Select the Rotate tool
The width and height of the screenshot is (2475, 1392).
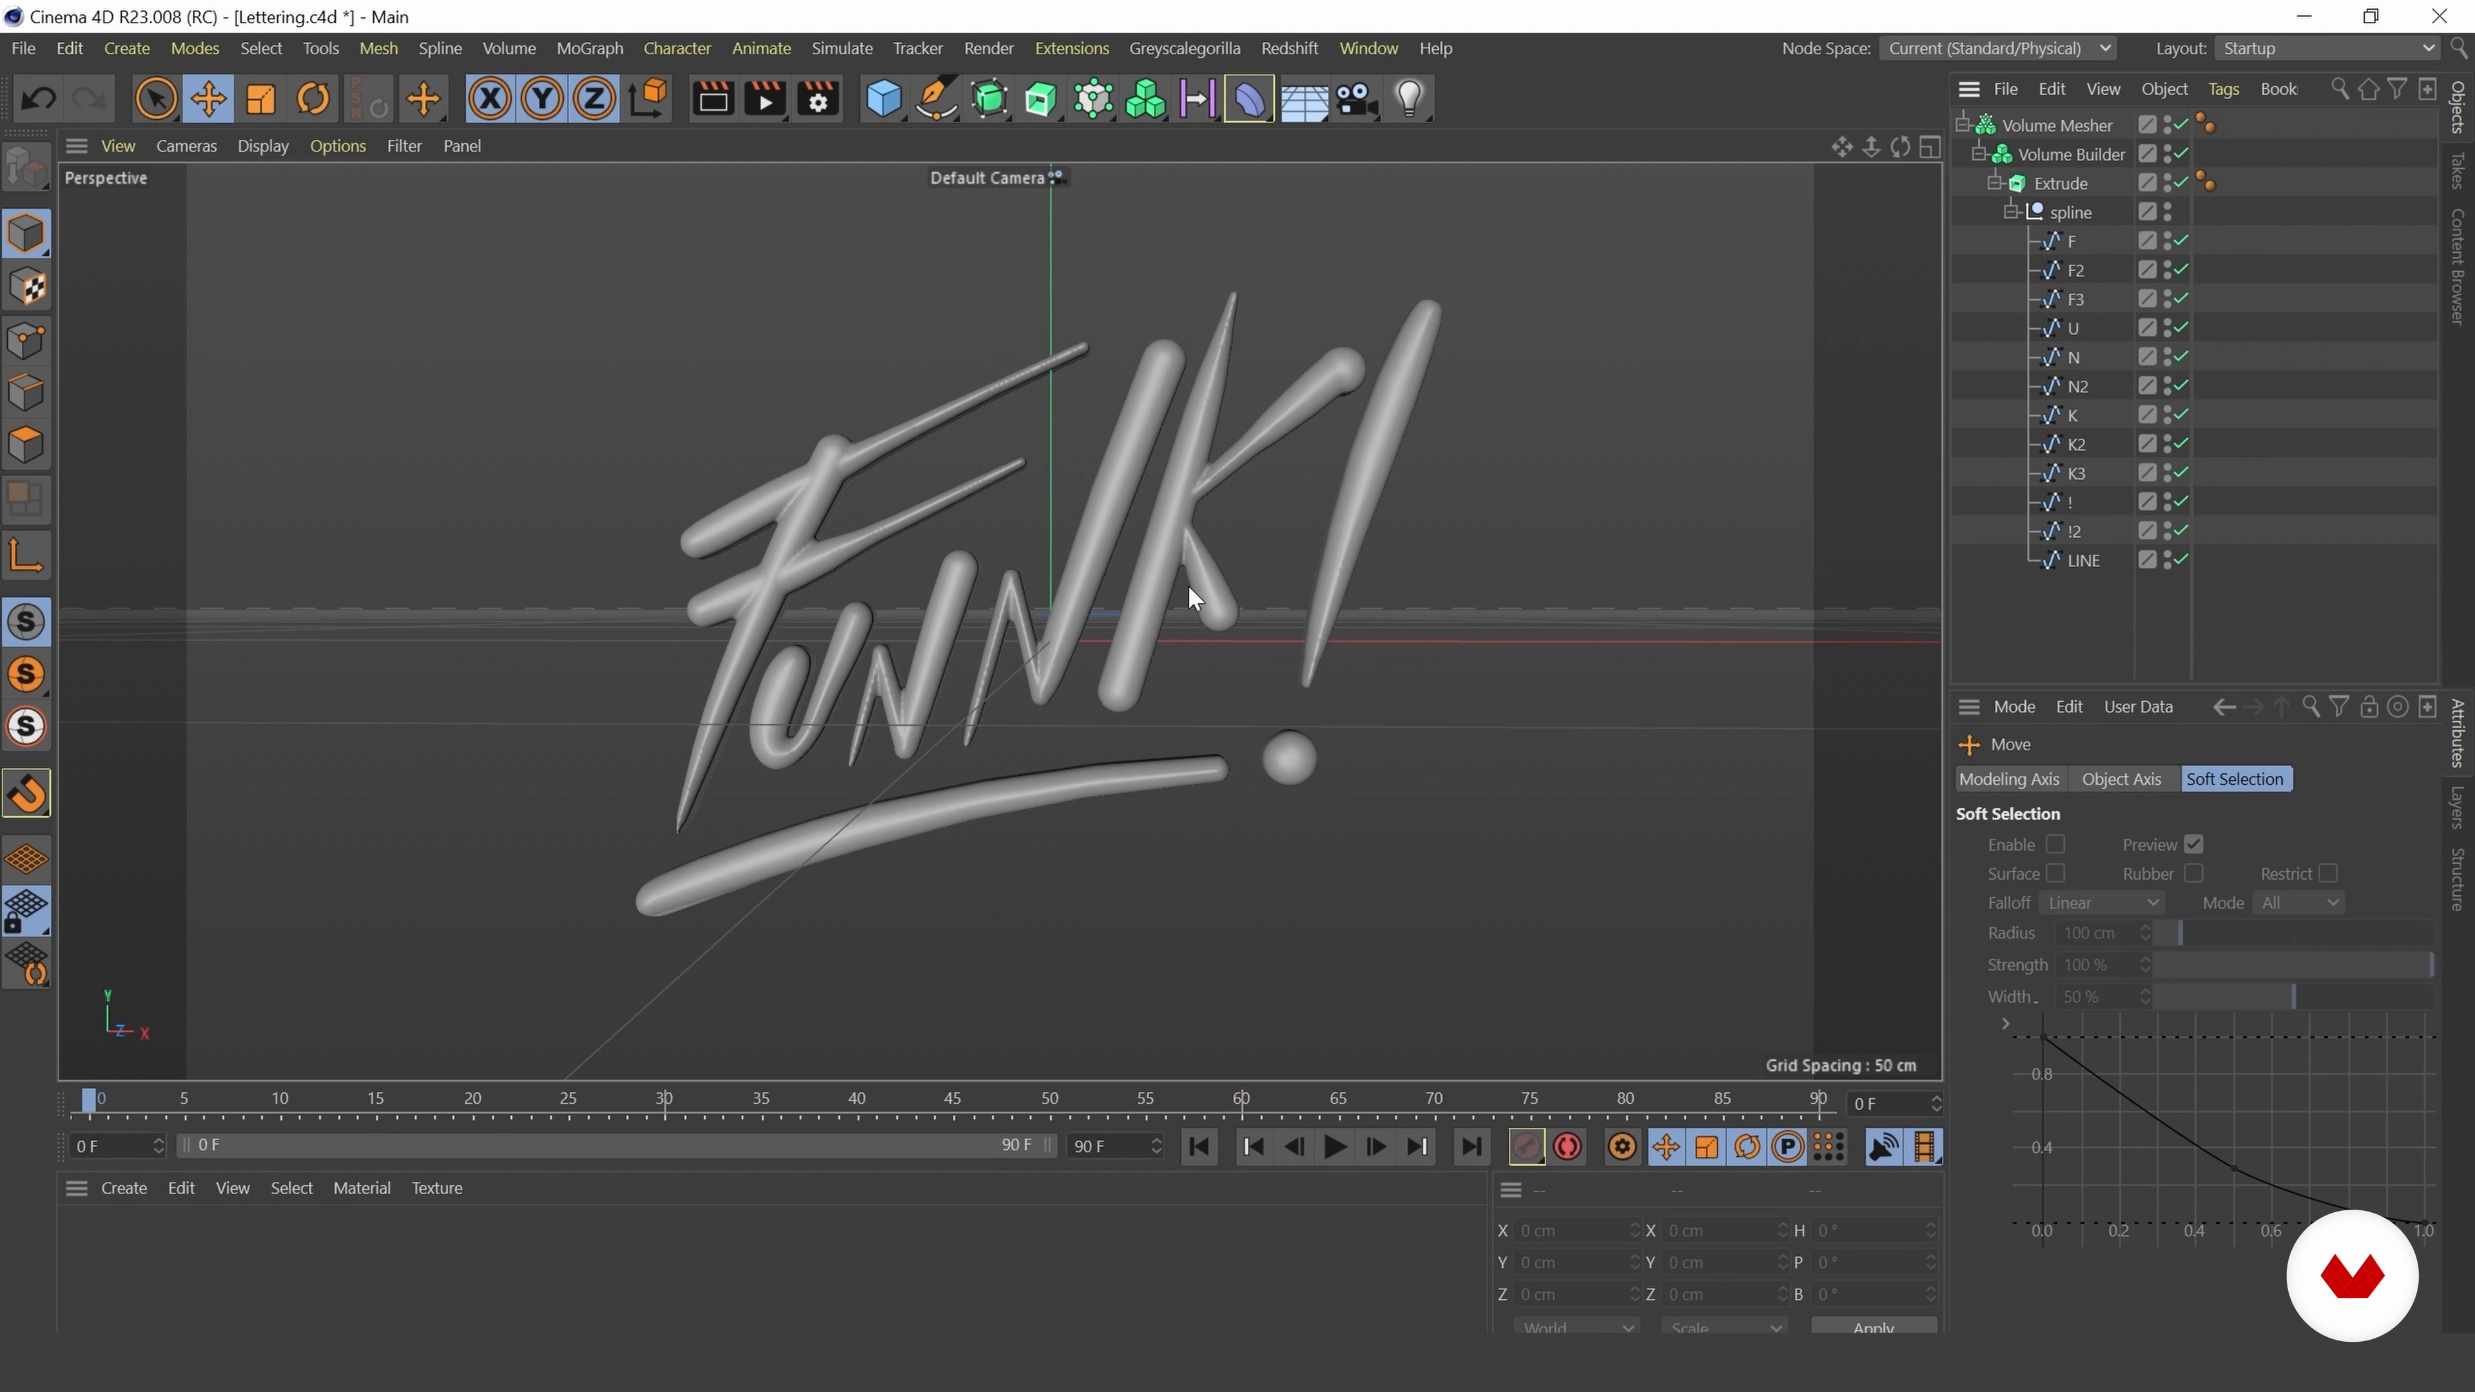313,99
